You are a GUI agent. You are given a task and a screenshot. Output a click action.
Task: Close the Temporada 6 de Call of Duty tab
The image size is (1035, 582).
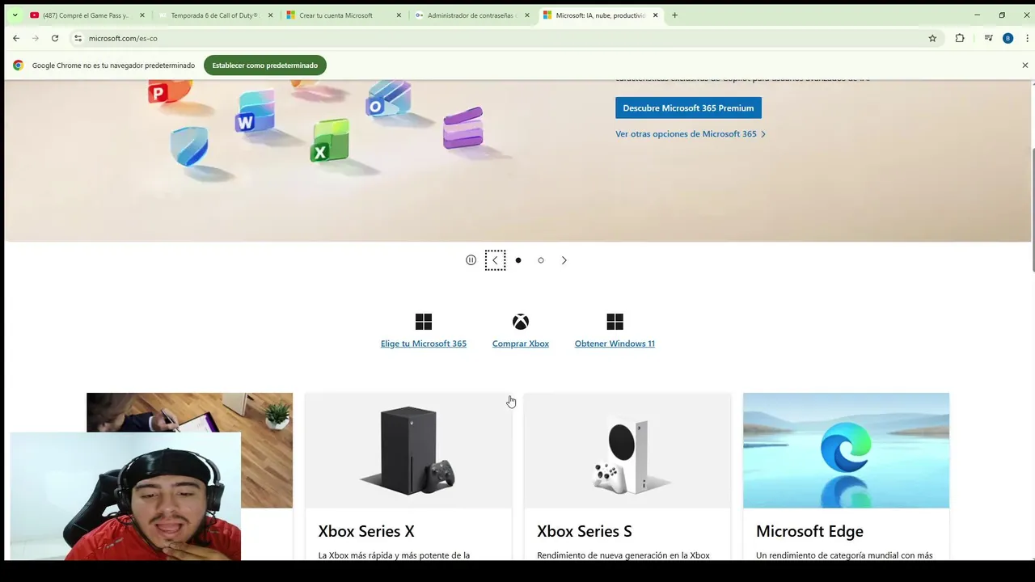(x=270, y=15)
